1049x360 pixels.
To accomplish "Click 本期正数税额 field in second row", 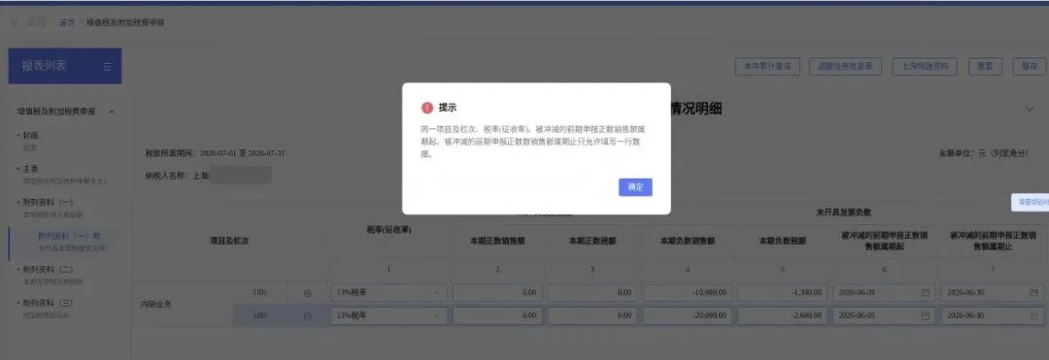I will tap(592, 316).
